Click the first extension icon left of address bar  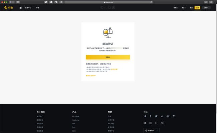(46, 2)
